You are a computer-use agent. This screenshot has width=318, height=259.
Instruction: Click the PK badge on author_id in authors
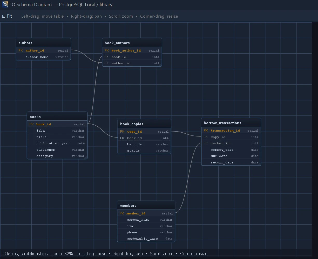(21, 51)
